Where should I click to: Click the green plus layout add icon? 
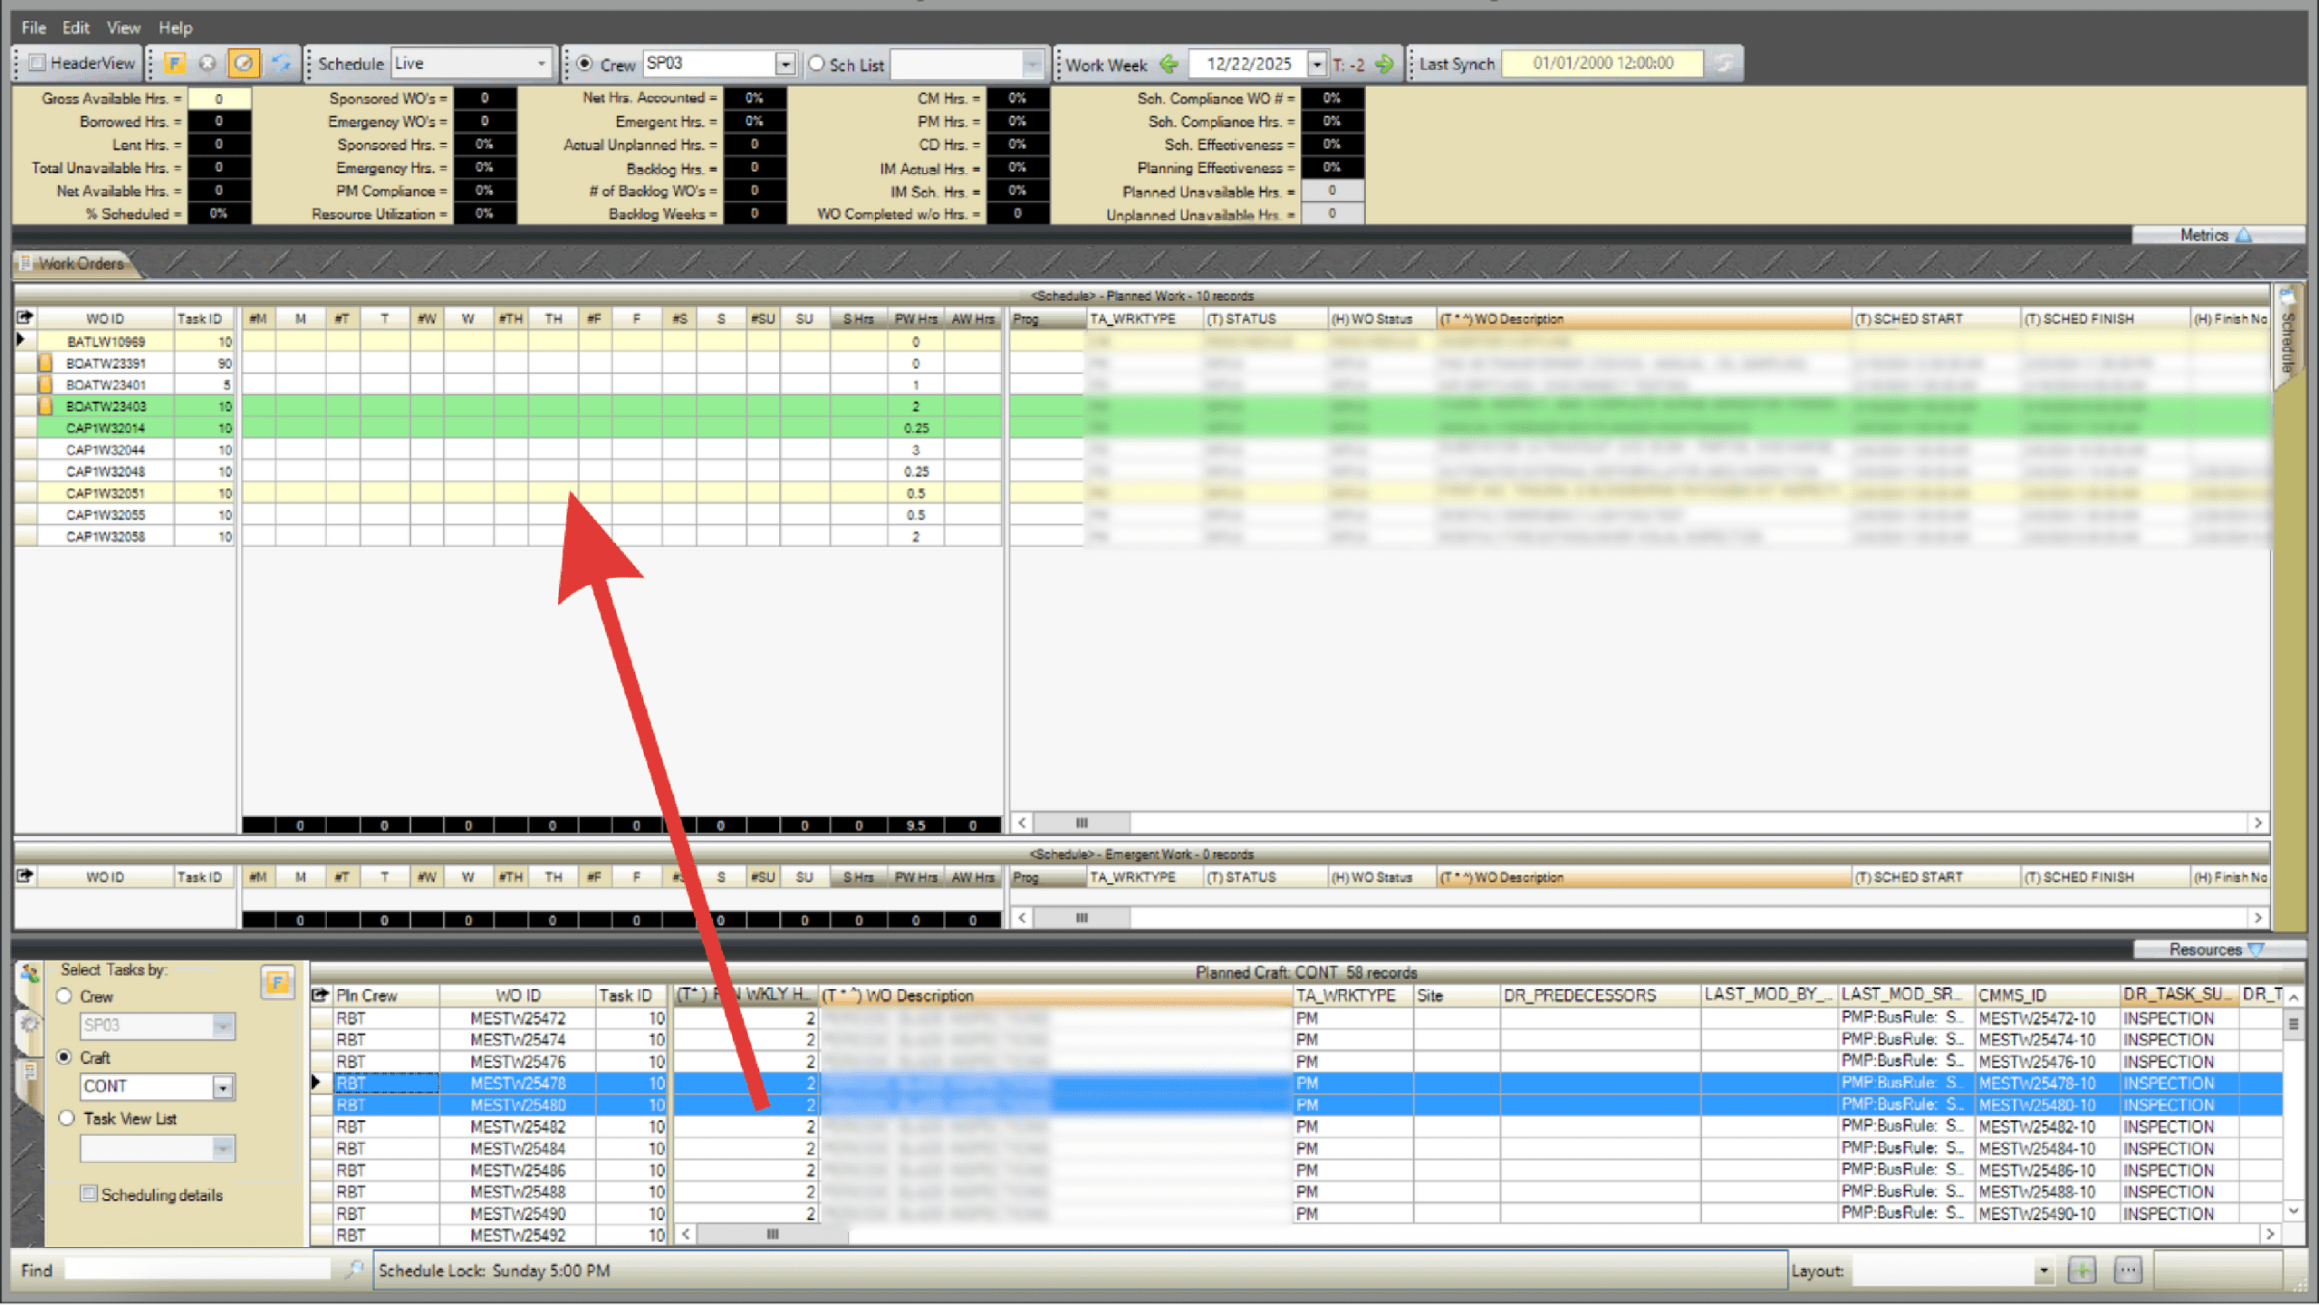pos(2083,1270)
